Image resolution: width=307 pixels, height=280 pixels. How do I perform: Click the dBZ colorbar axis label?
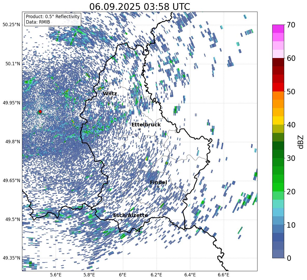(301, 142)
